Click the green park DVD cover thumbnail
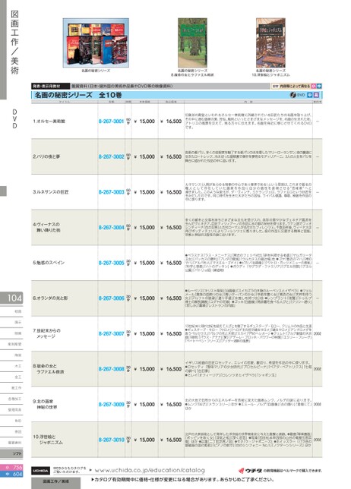 (x=192, y=43)
